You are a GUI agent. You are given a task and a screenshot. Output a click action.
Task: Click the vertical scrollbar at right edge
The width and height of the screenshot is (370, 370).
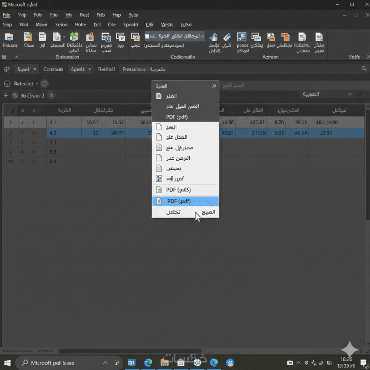[367, 165]
